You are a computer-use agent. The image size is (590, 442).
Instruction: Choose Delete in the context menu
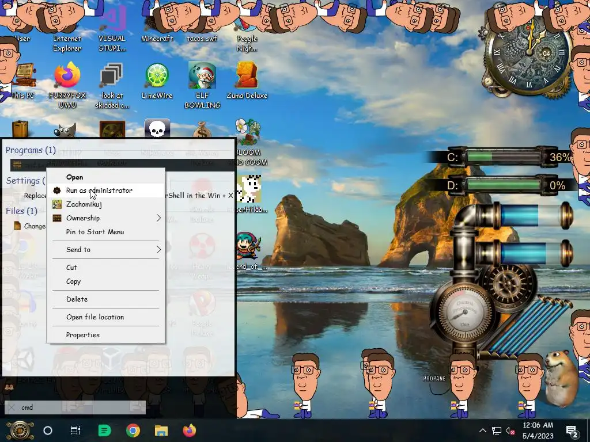point(106,299)
